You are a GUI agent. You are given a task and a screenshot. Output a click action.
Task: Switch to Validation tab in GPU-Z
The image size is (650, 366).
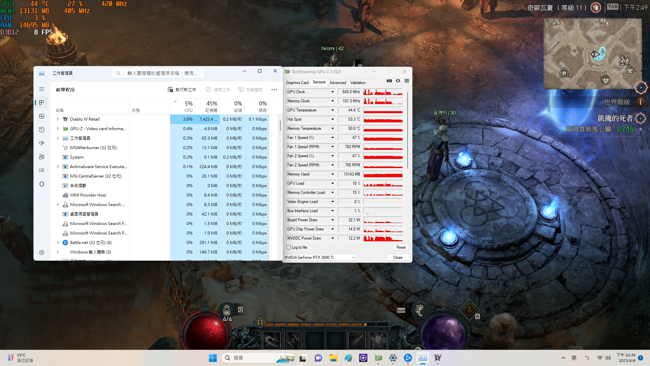click(x=358, y=83)
